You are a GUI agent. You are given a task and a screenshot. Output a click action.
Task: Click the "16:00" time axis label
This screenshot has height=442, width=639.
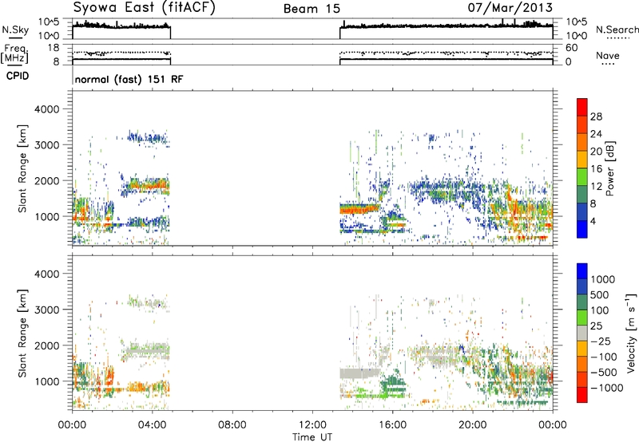pyautogui.click(x=392, y=425)
